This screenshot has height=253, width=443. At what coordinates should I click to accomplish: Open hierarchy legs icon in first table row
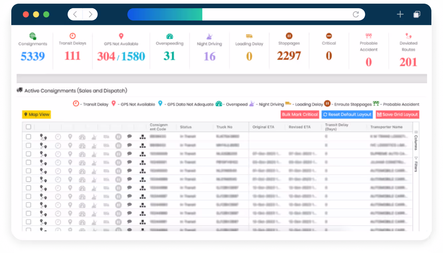pos(142,136)
